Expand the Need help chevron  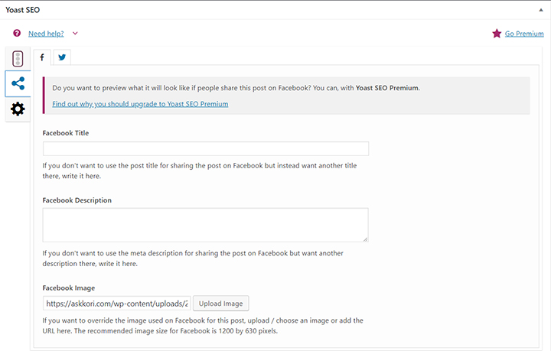pyautogui.click(x=75, y=34)
